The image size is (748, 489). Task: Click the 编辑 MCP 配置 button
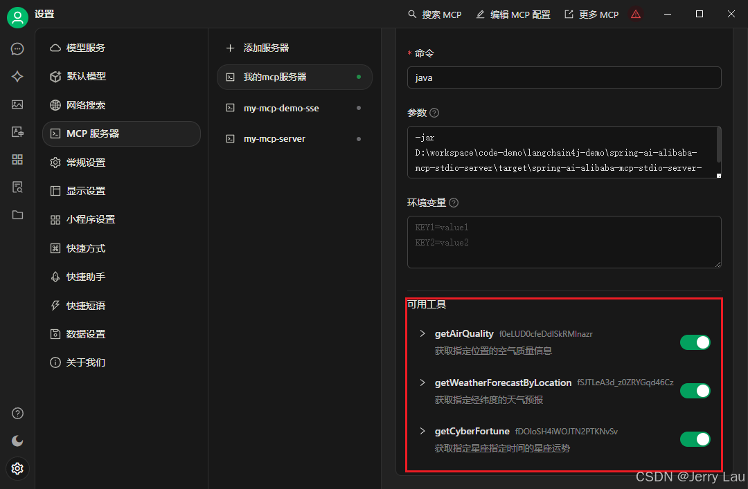[x=513, y=15]
